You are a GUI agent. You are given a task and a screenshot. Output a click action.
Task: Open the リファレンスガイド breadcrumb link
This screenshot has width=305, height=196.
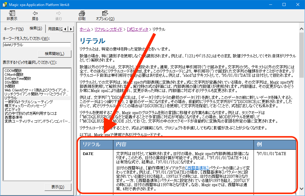pyautogui.click(x=108, y=29)
